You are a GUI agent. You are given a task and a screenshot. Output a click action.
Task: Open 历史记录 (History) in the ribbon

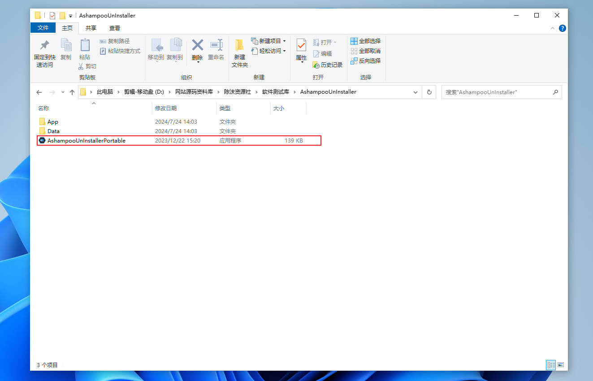[x=328, y=65]
